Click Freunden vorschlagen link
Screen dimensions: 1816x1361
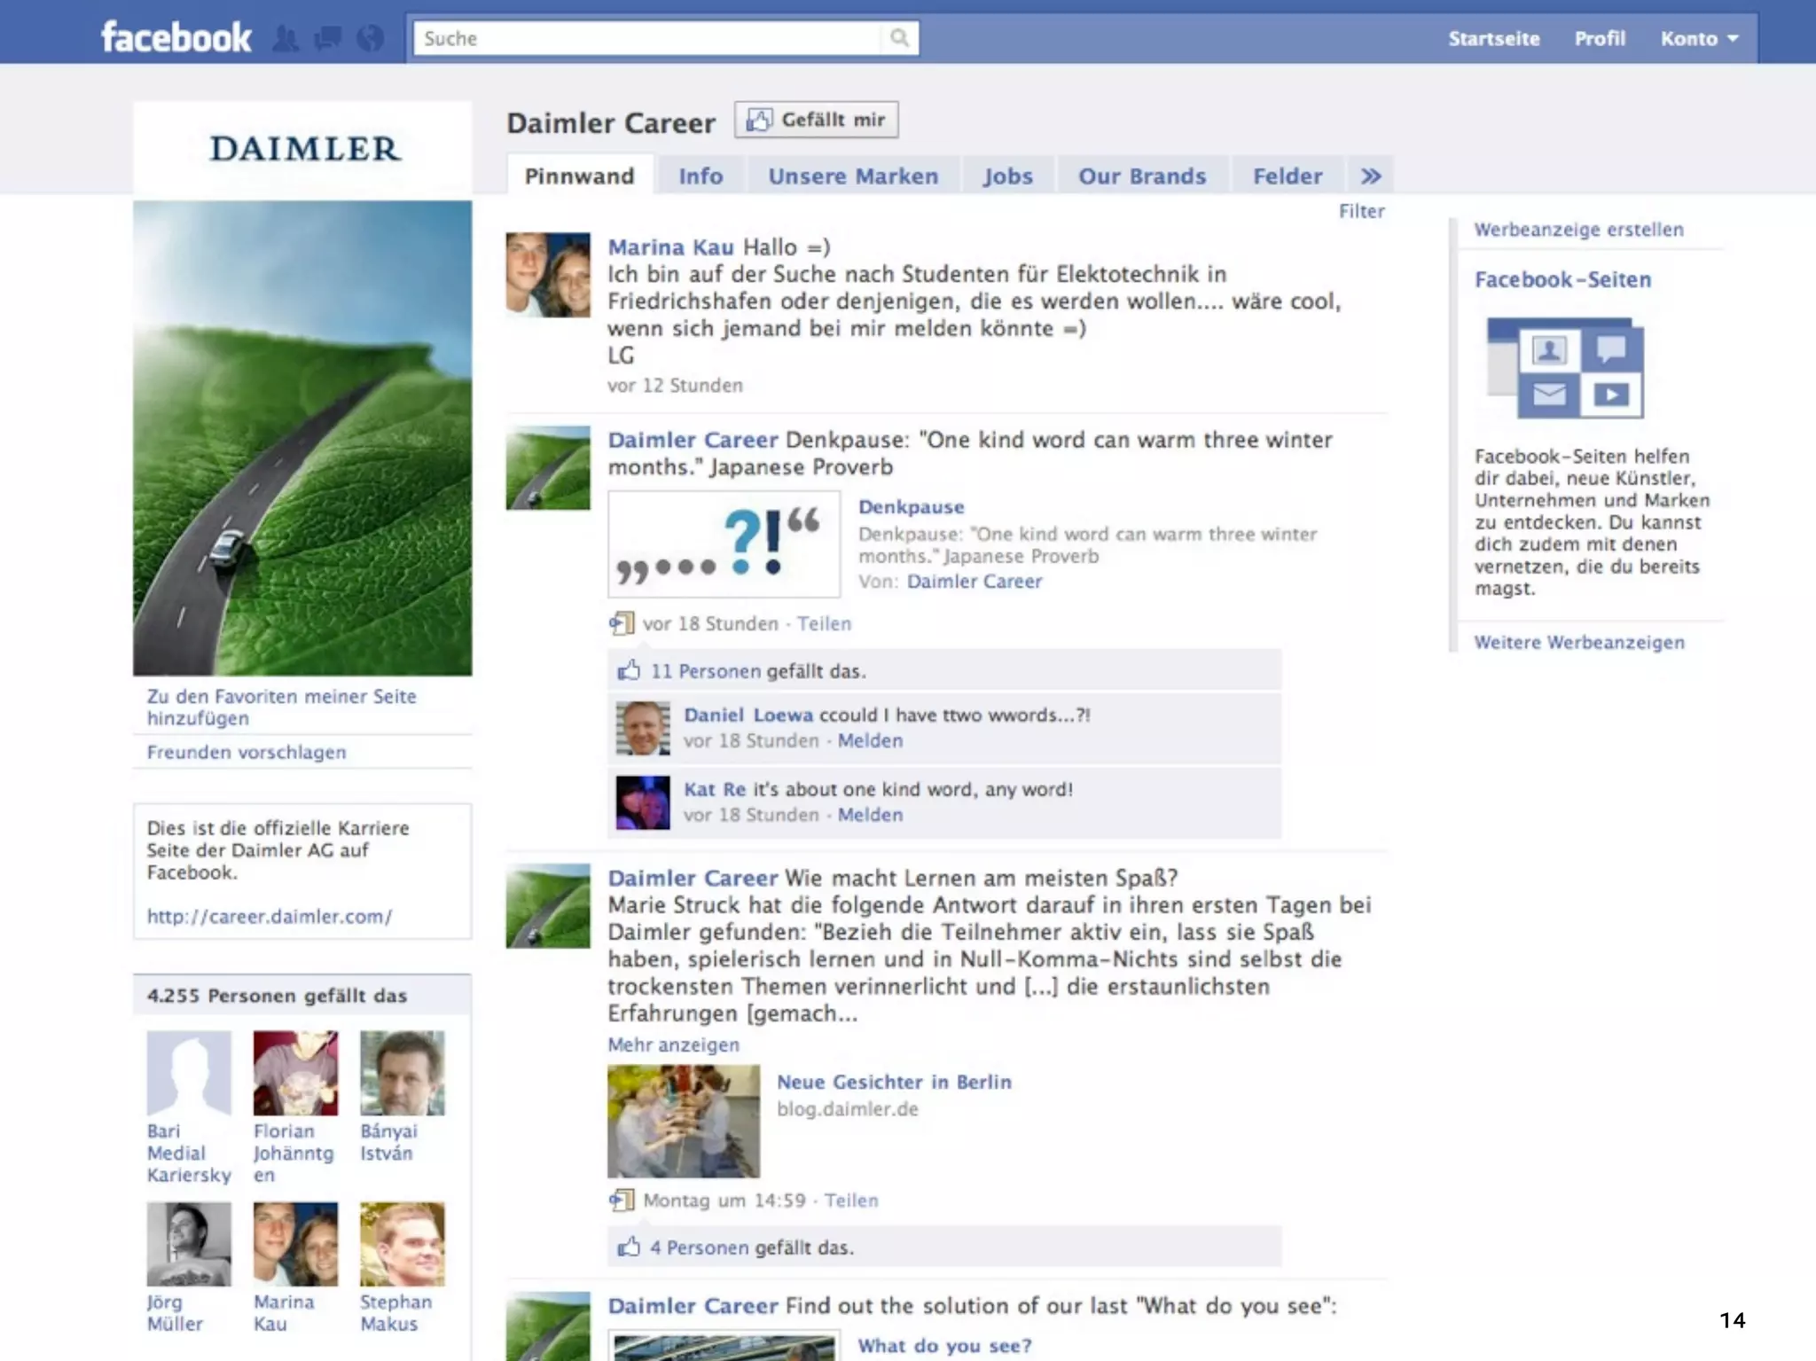click(x=247, y=752)
